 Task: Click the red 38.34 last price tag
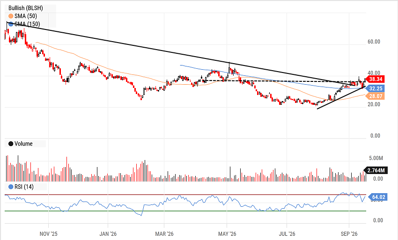[375, 79]
